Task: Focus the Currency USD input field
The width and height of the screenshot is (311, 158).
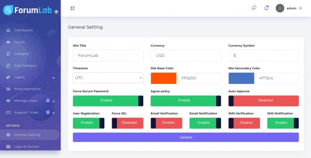Action: pos(186,56)
